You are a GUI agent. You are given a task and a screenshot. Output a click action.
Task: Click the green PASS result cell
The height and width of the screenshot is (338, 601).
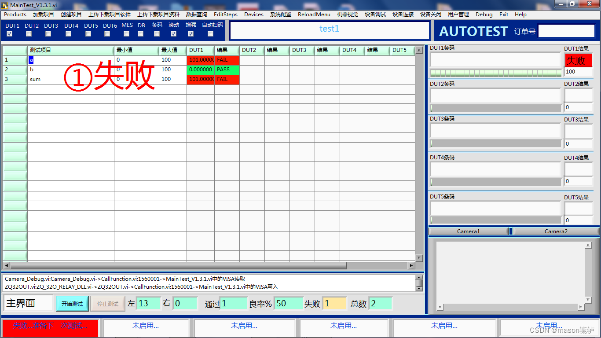pos(227,70)
